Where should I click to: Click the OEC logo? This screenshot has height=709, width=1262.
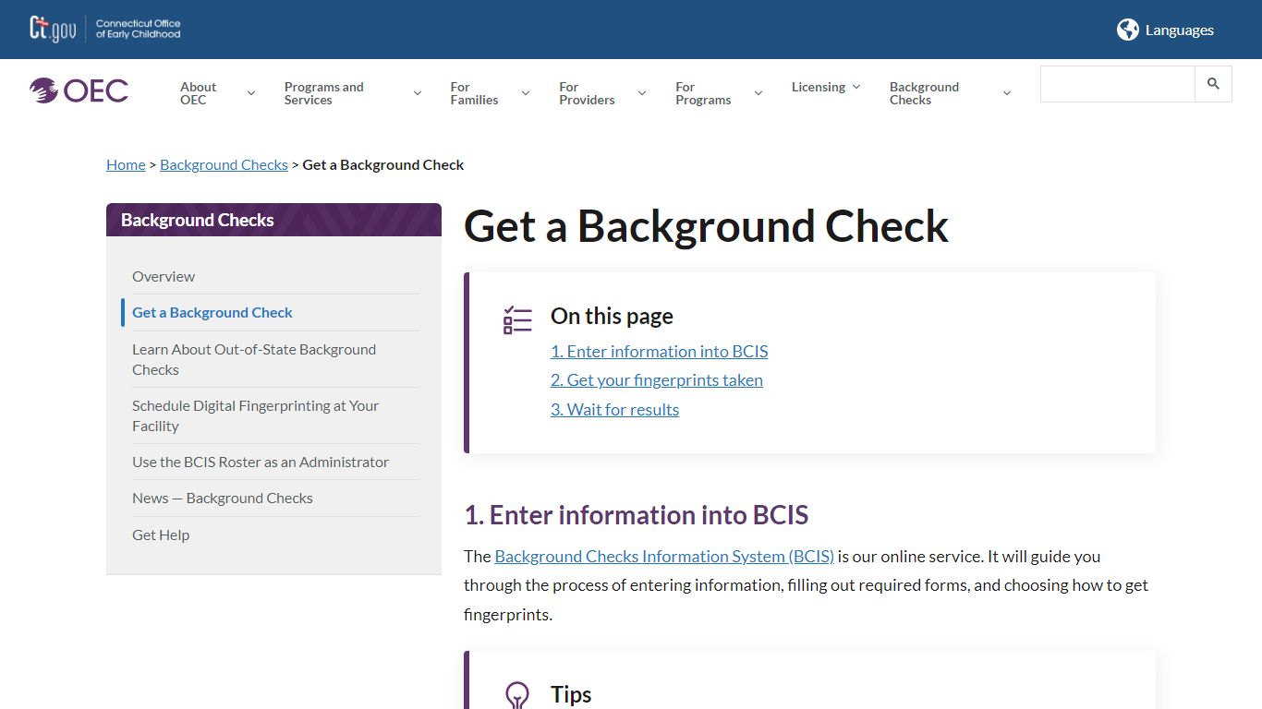coord(79,90)
